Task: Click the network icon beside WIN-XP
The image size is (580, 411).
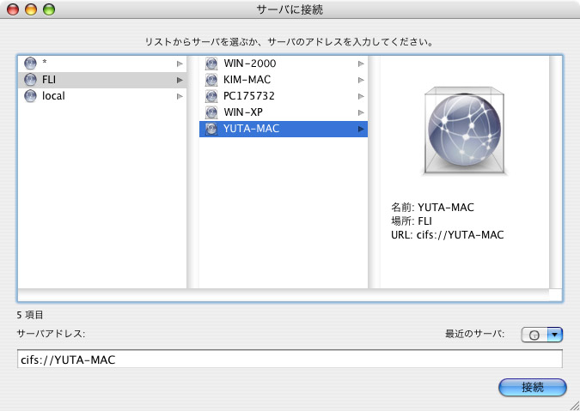Action: [211, 112]
